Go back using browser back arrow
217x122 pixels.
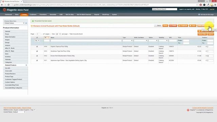coord(2,5)
